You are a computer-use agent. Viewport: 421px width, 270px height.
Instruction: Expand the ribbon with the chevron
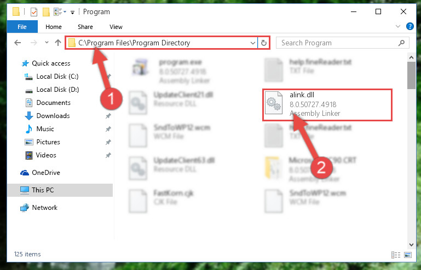tap(398, 26)
